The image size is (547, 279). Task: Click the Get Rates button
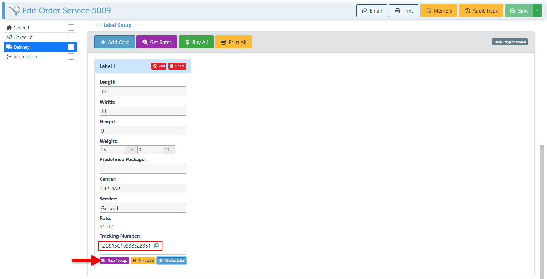[x=157, y=42]
